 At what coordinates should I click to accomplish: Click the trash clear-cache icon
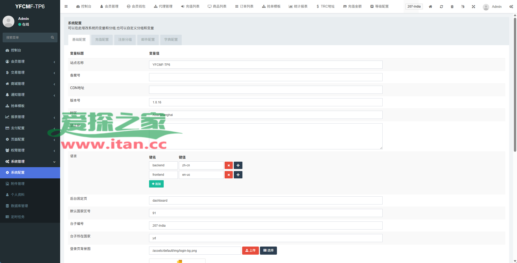[x=452, y=7]
